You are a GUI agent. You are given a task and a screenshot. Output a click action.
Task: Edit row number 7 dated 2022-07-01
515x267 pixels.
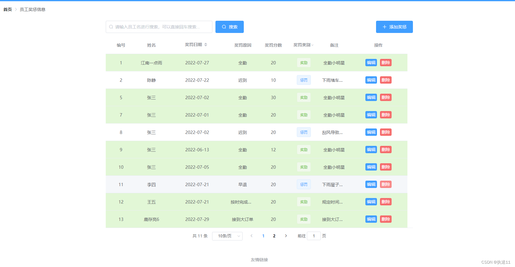(371, 115)
